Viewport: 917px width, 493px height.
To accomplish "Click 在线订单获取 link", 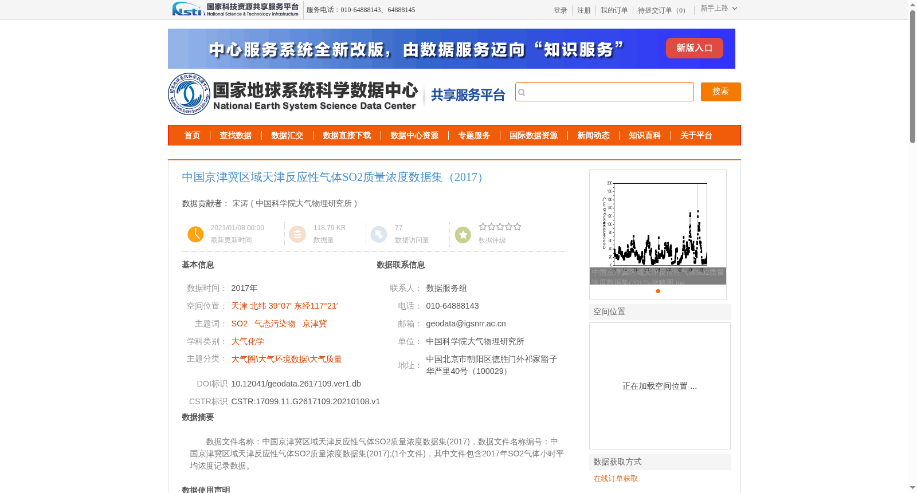I will click(616, 479).
